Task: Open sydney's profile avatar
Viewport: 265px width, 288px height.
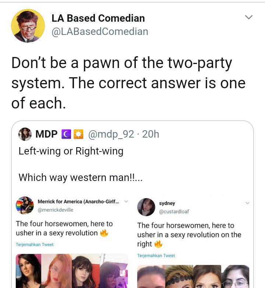Action: (x=146, y=207)
